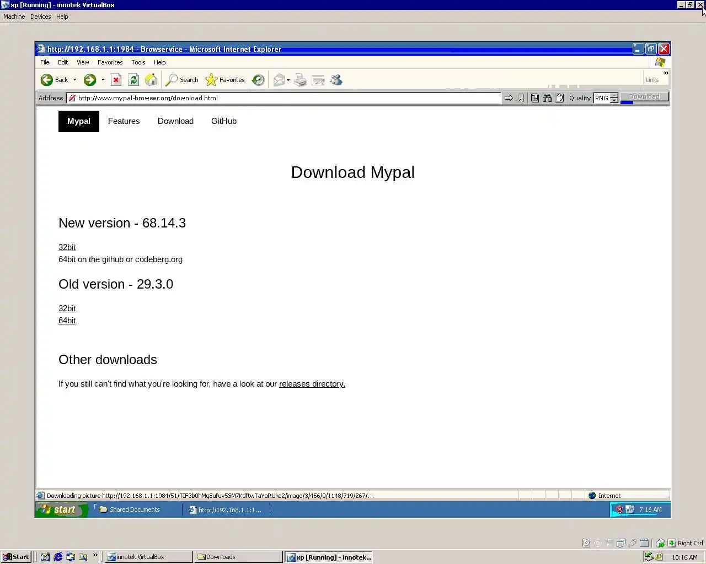Image resolution: width=706 pixels, height=564 pixels.
Task: Expand the Links toolbar chevron
Action: click(x=666, y=73)
